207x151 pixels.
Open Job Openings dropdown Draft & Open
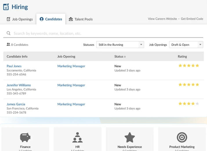(x=186, y=45)
